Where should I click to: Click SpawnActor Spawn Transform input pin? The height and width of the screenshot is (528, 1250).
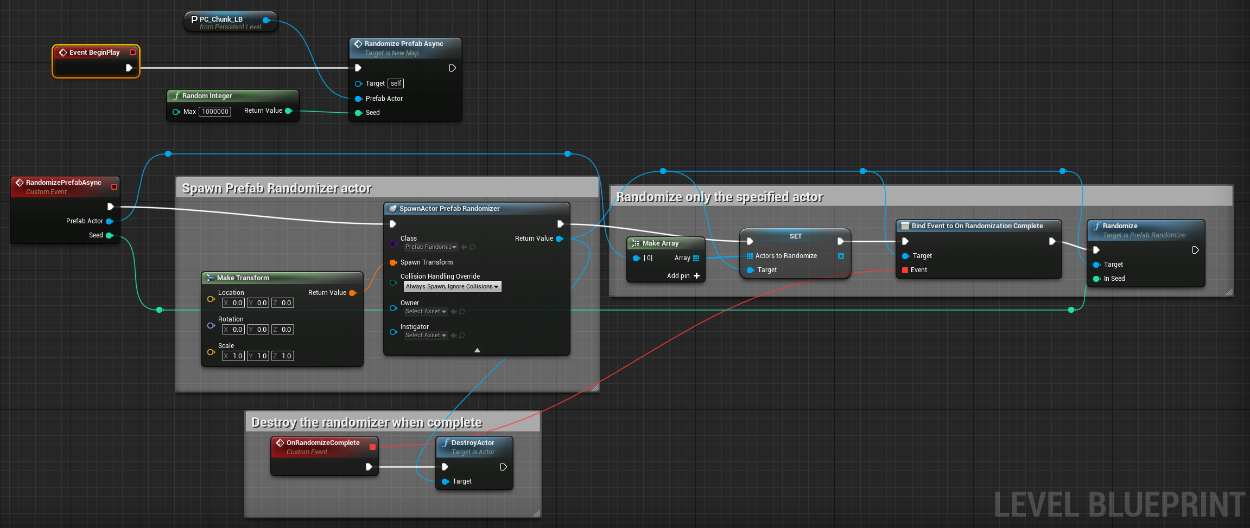(x=394, y=262)
